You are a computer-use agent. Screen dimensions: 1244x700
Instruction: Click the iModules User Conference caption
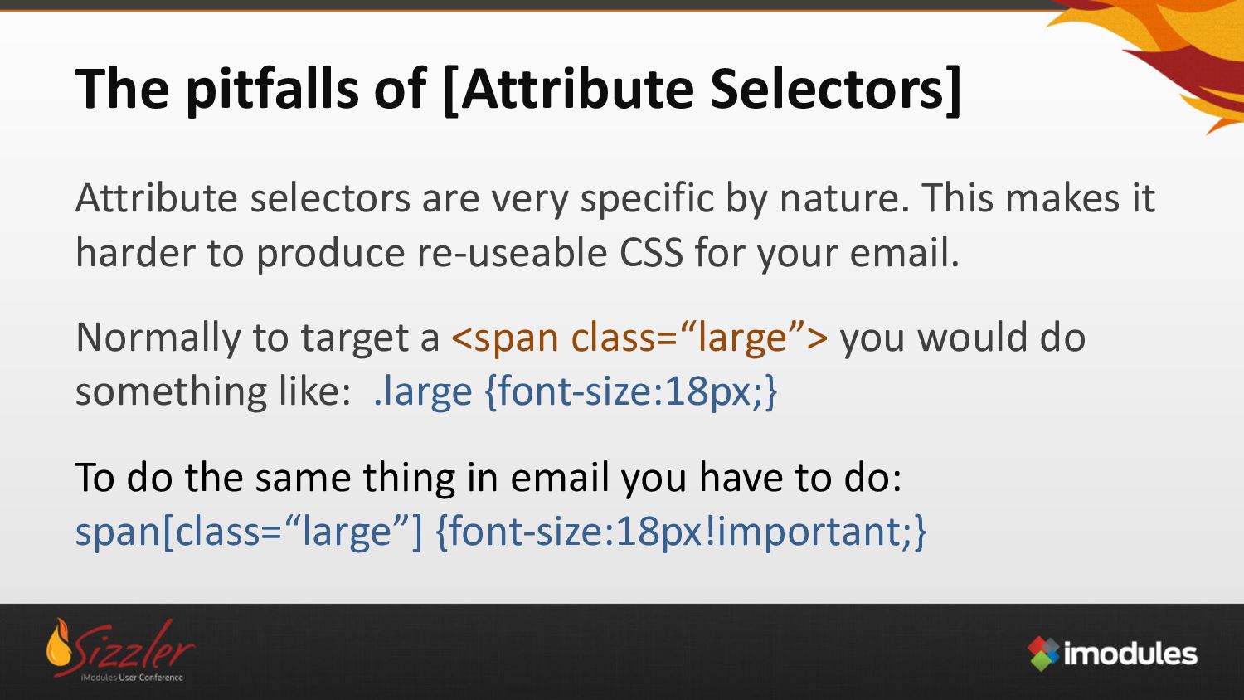[x=132, y=678]
